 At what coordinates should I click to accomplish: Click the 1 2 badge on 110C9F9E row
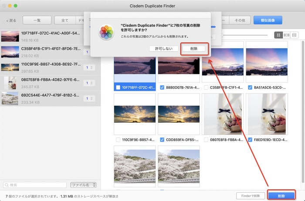pos(89,67)
